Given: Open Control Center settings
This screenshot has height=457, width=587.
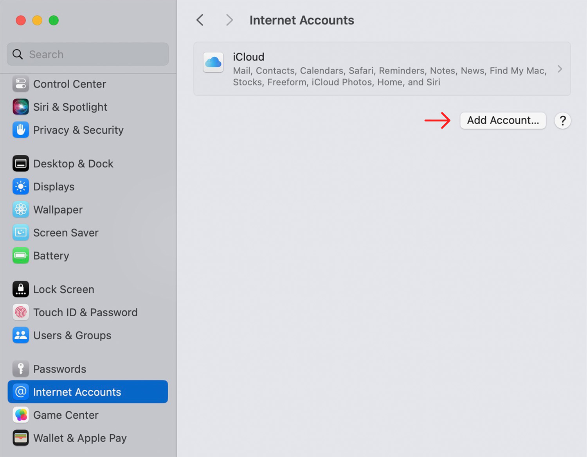Looking at the screenshot, I should click(x=70, y=84).
